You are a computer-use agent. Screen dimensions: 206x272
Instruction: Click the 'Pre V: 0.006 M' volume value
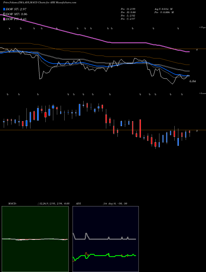pyautogui.click(x=164, y=12)
